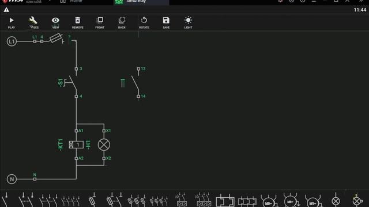Viewport: 369px width, 207px height.
Task: Pick the three-phase transformer from the palette
Action: click(x=247, y=201)
